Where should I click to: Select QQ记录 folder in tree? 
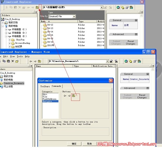tap(18, 46)
